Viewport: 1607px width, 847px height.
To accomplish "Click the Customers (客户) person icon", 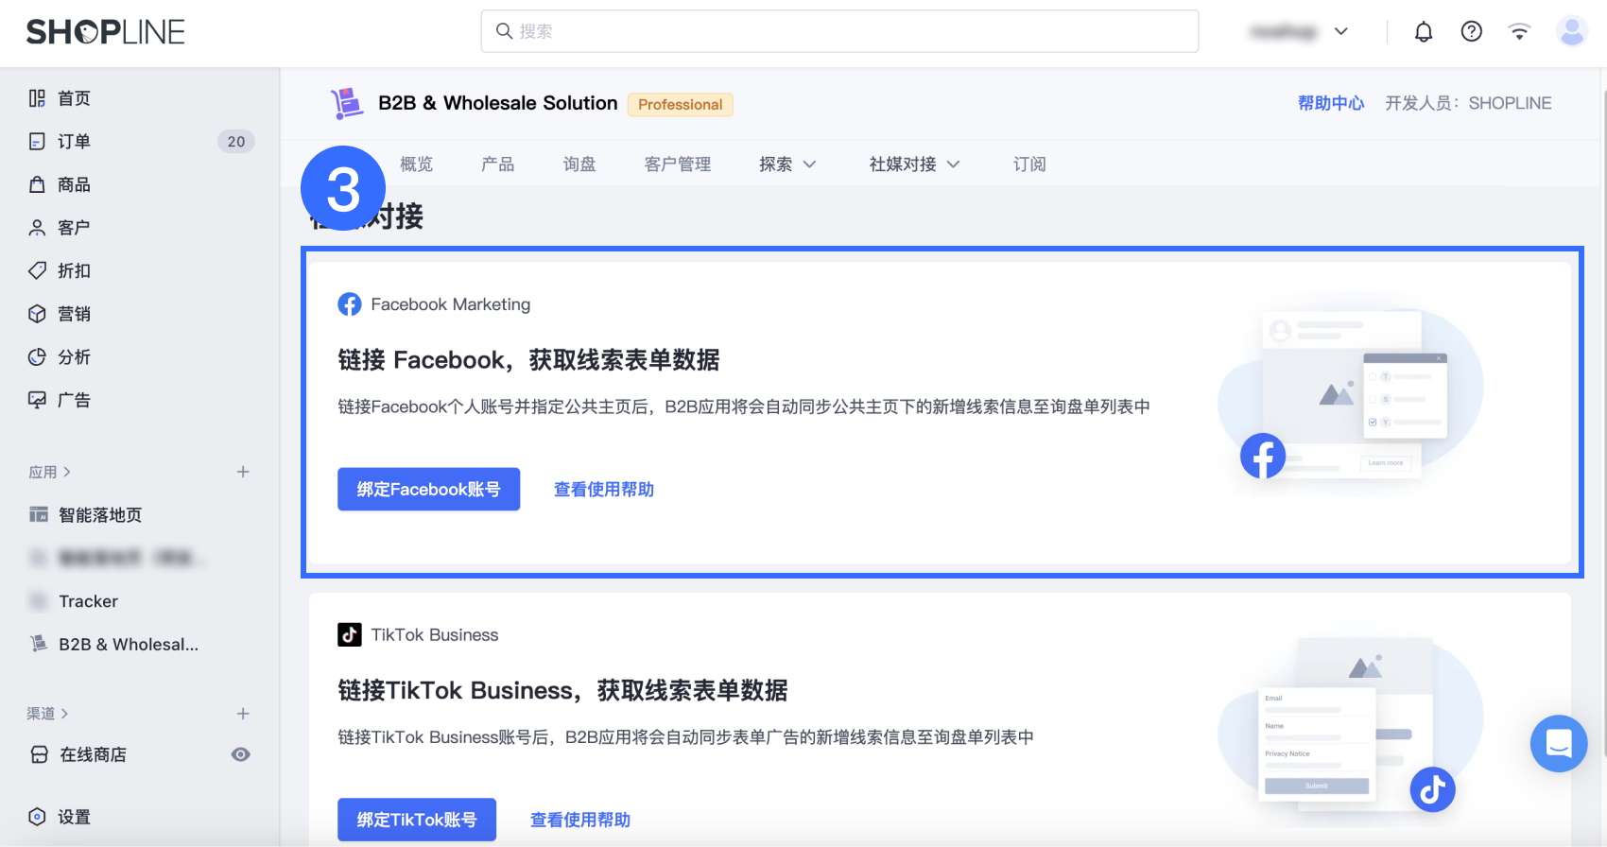I will point(37,228).
